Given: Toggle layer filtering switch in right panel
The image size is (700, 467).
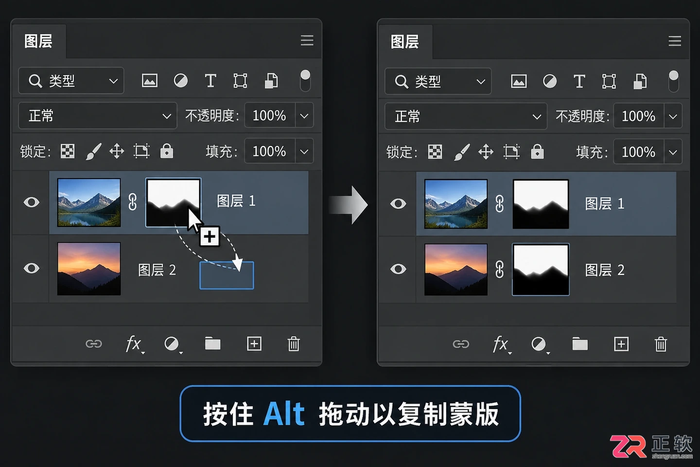Looking at the screenshot, I should click(673, 81).
